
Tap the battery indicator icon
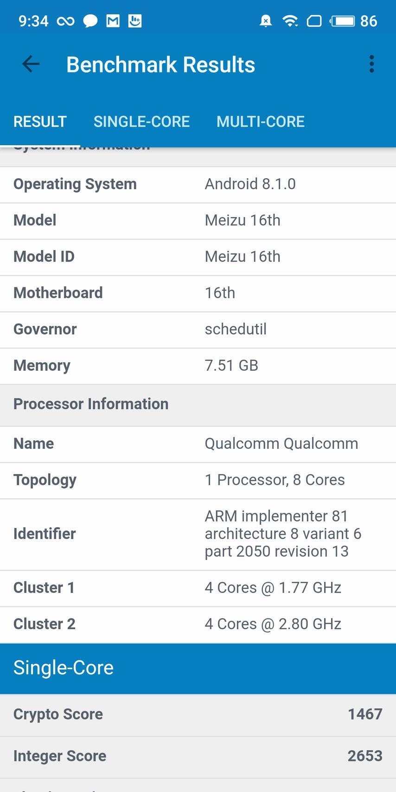342,21
